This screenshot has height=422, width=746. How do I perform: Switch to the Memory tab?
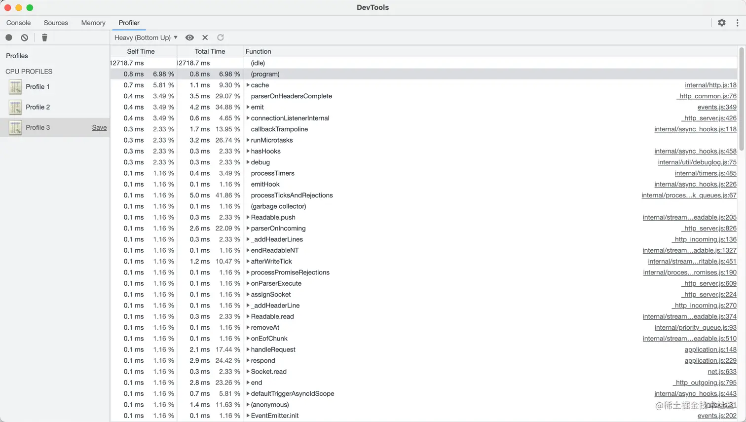tap(93, 23)
